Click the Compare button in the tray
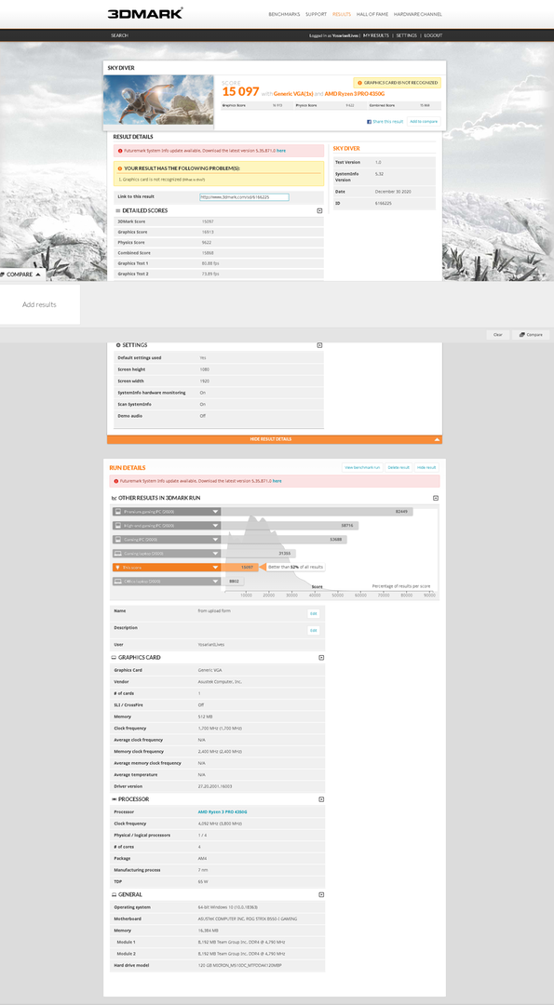Viewport: 554px width, 1005px height. (x=531, y=335)
